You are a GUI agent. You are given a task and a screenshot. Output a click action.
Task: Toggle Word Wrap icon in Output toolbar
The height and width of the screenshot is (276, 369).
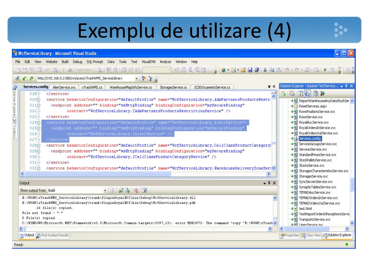[x=144, y=190]
